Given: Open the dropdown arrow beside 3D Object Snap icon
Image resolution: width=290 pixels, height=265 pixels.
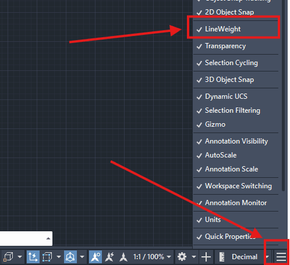Looking at the screenshot, I should 20,257.
